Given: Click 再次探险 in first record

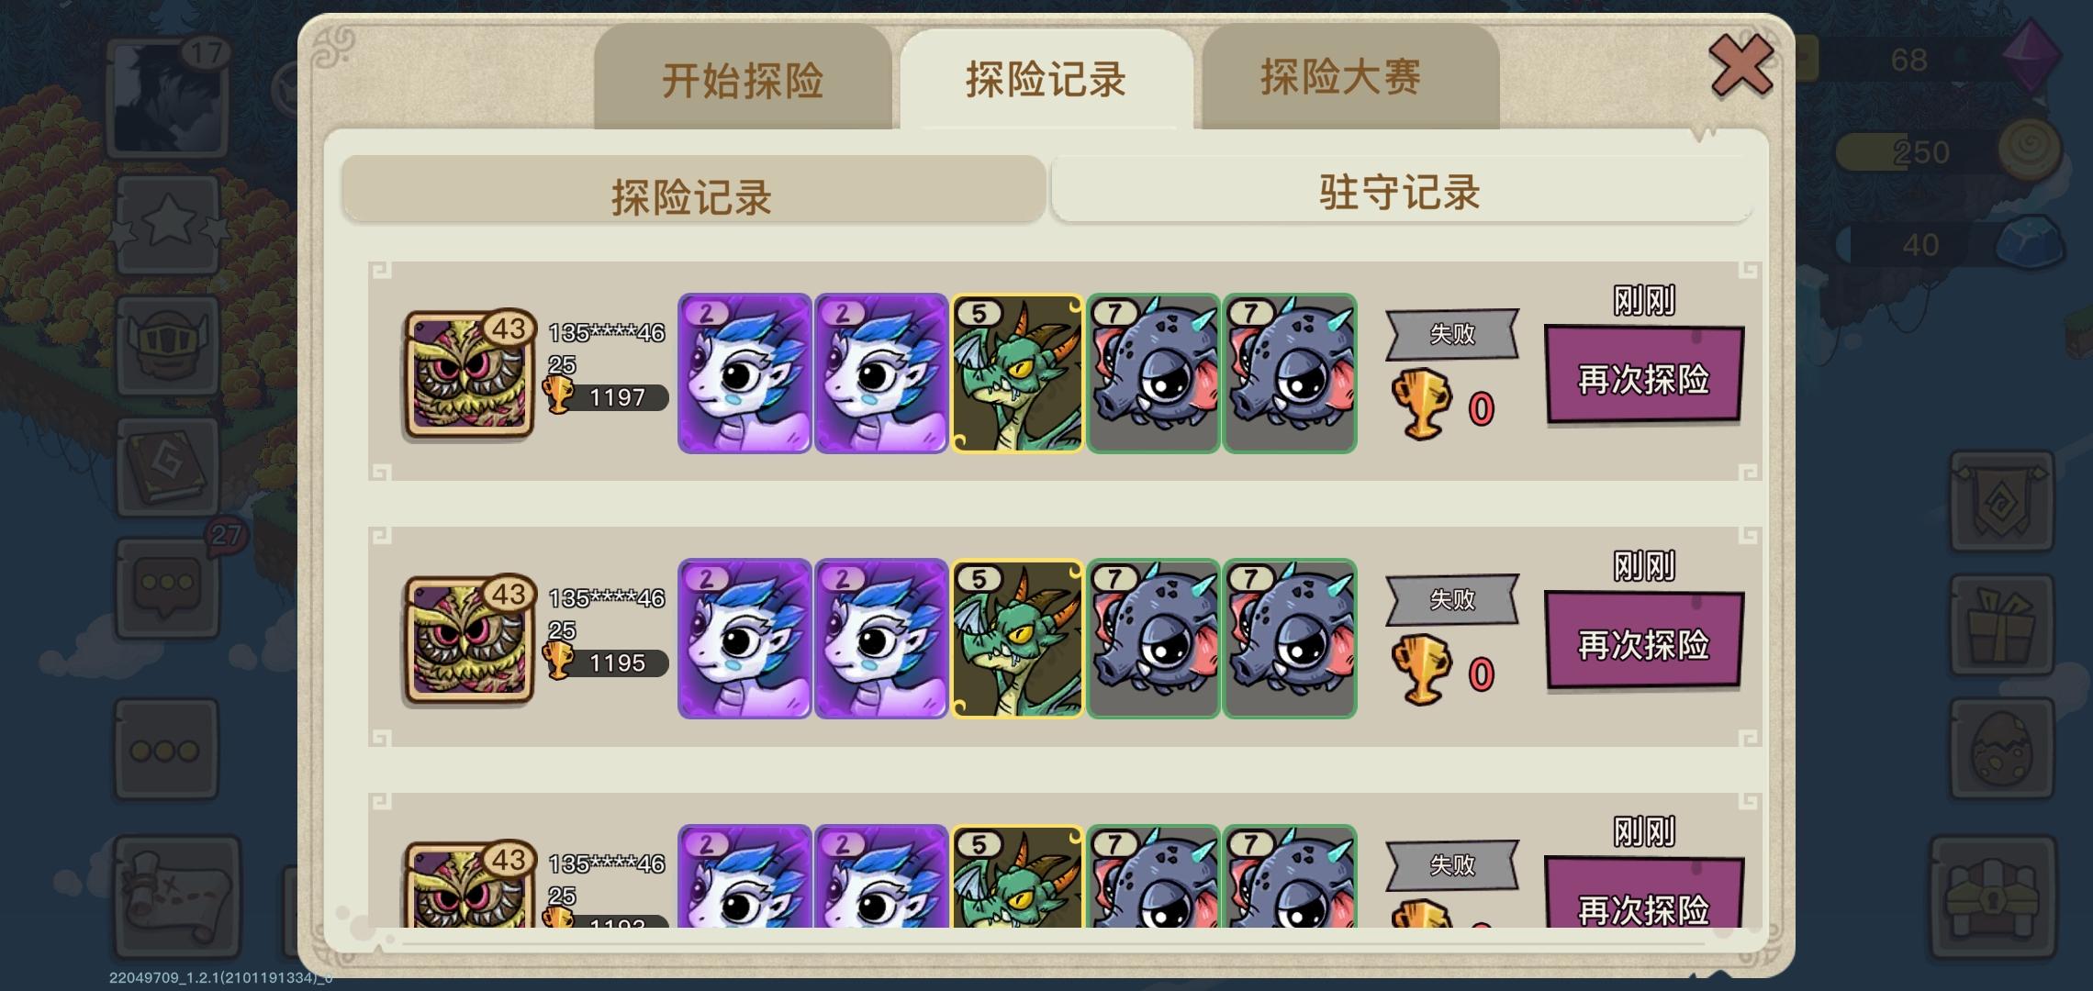Looking at the screenshot, I should point(1643,375).
